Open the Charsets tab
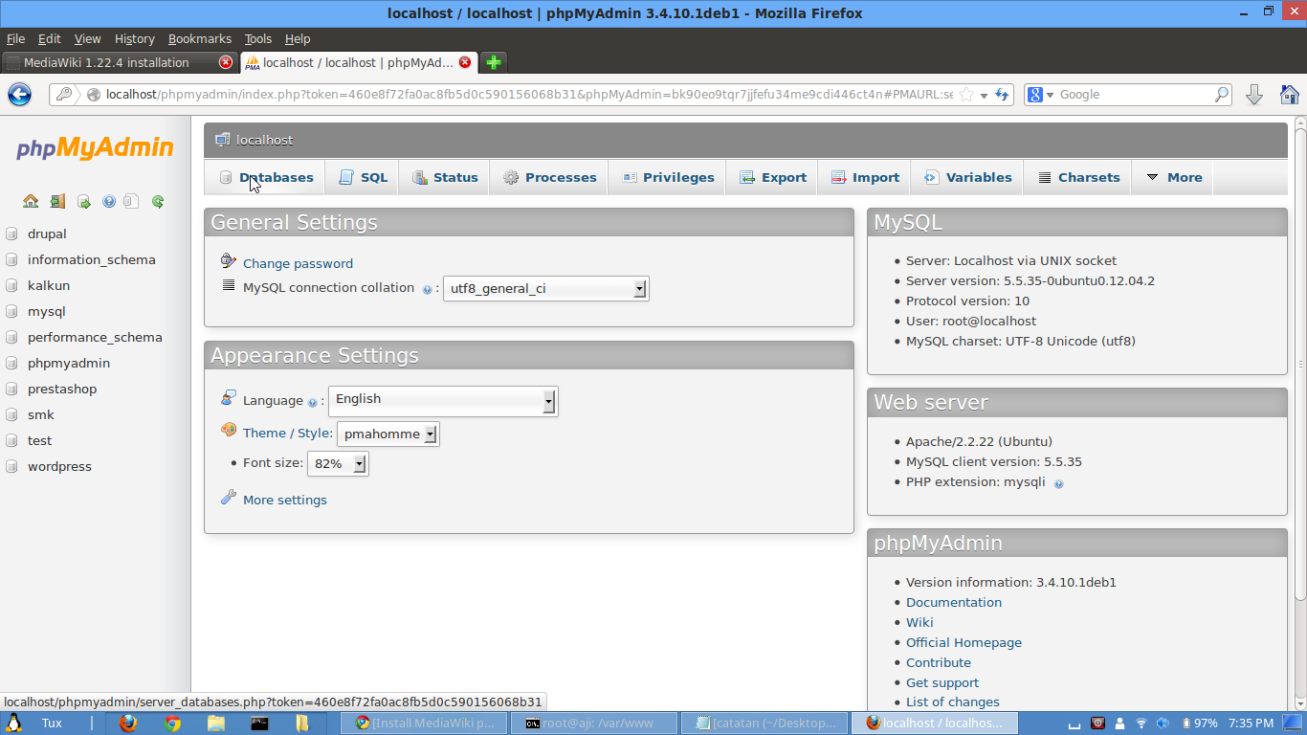This screenshot has width=1307, height=735. tap(1078, 177)
